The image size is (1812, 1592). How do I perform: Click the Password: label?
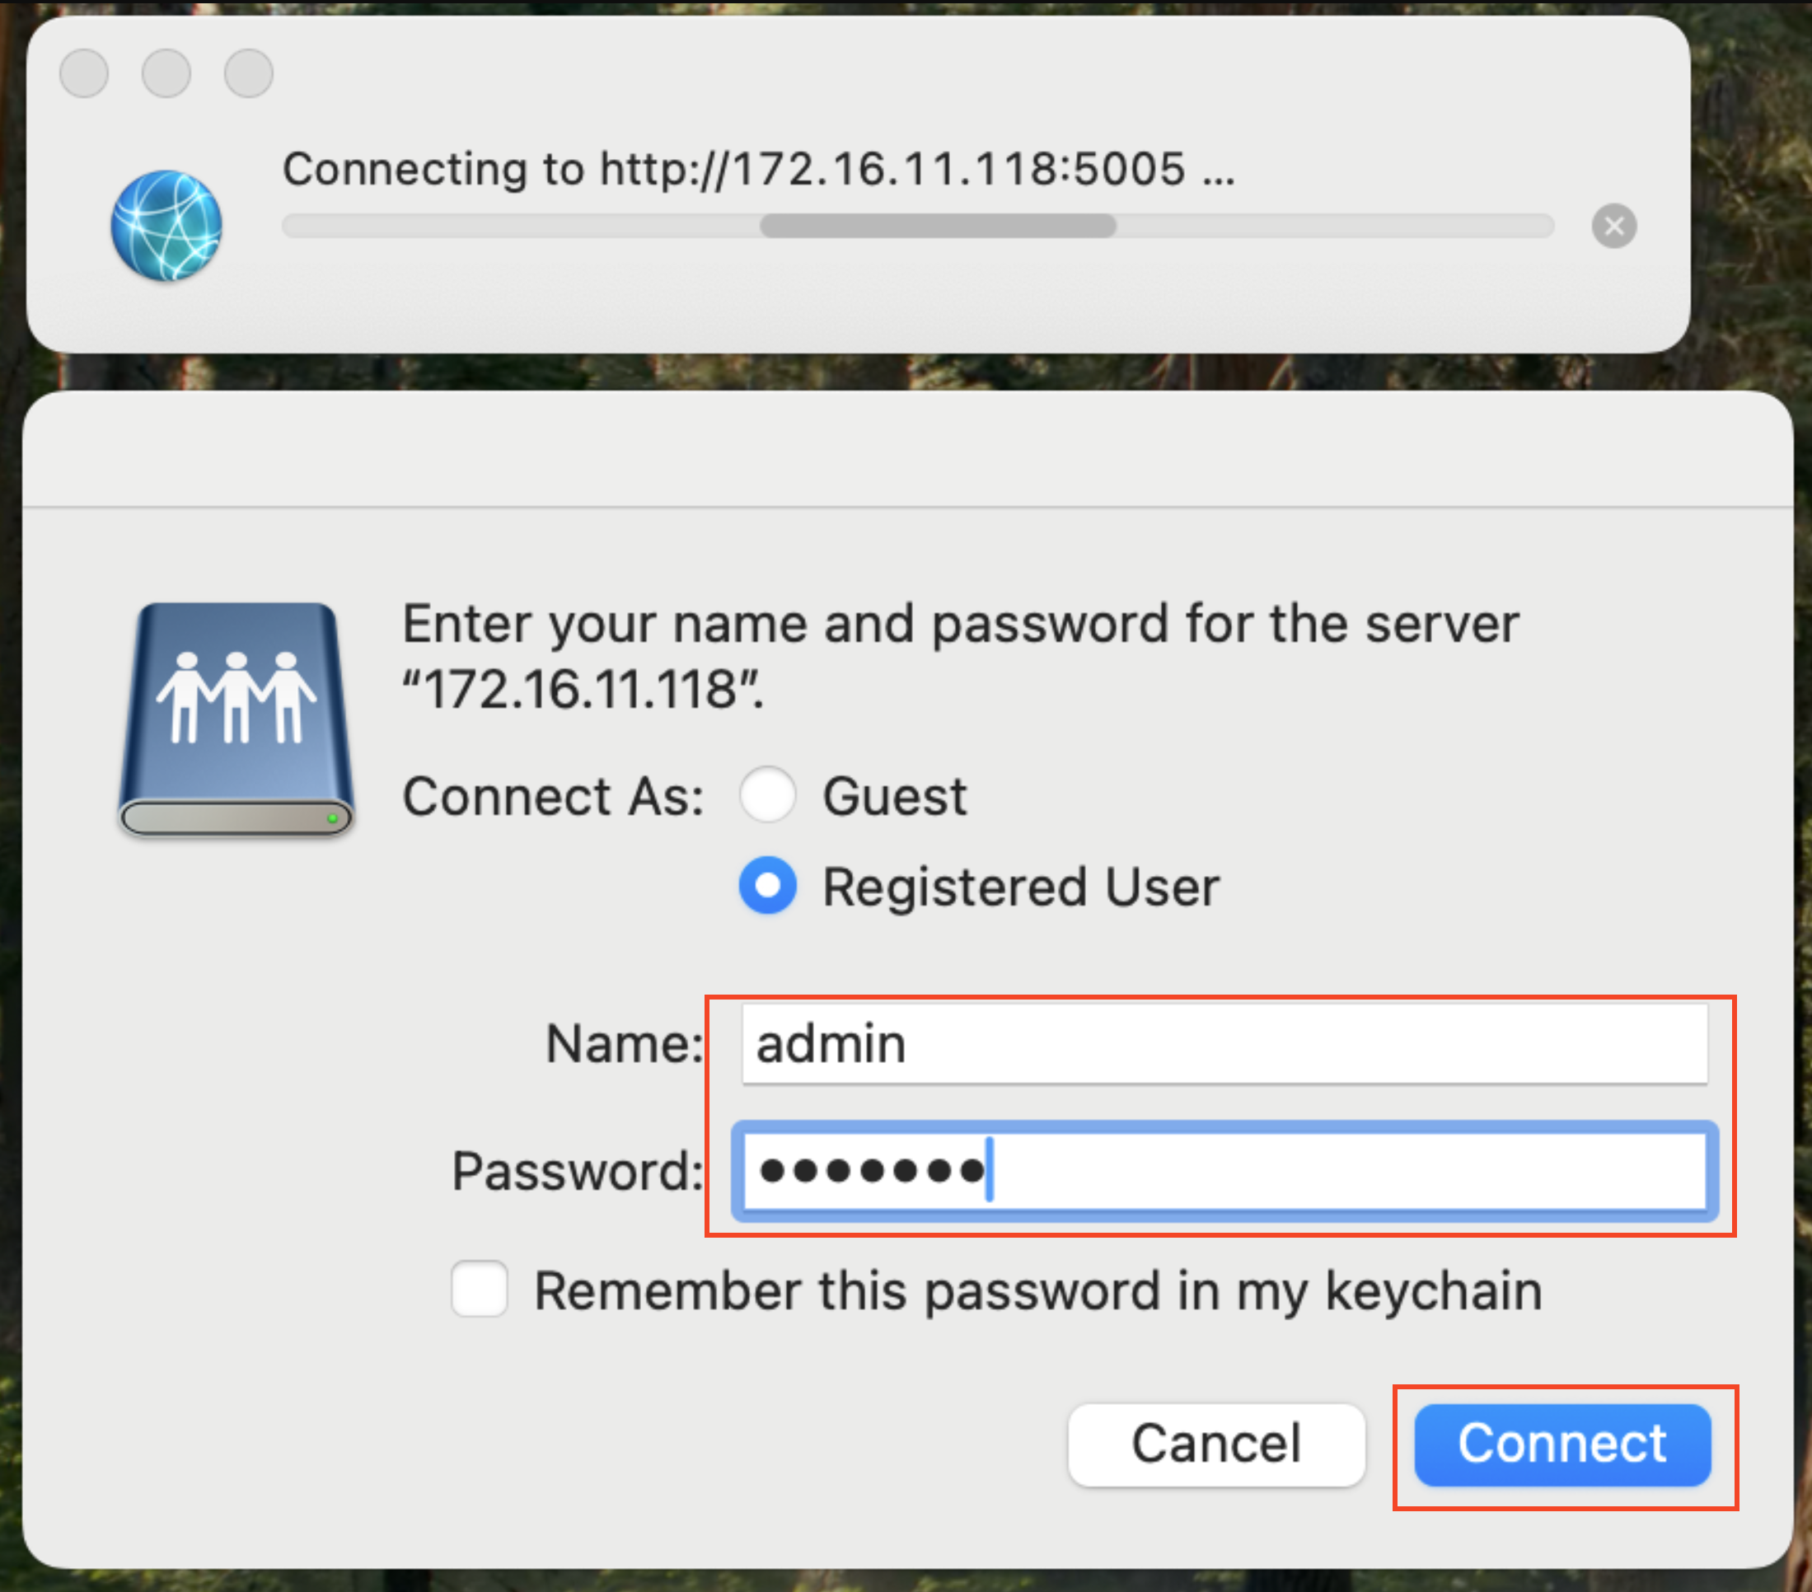point(577,1171)
